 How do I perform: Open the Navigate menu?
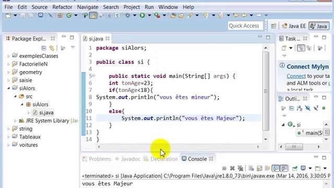(x=88, y=7)
